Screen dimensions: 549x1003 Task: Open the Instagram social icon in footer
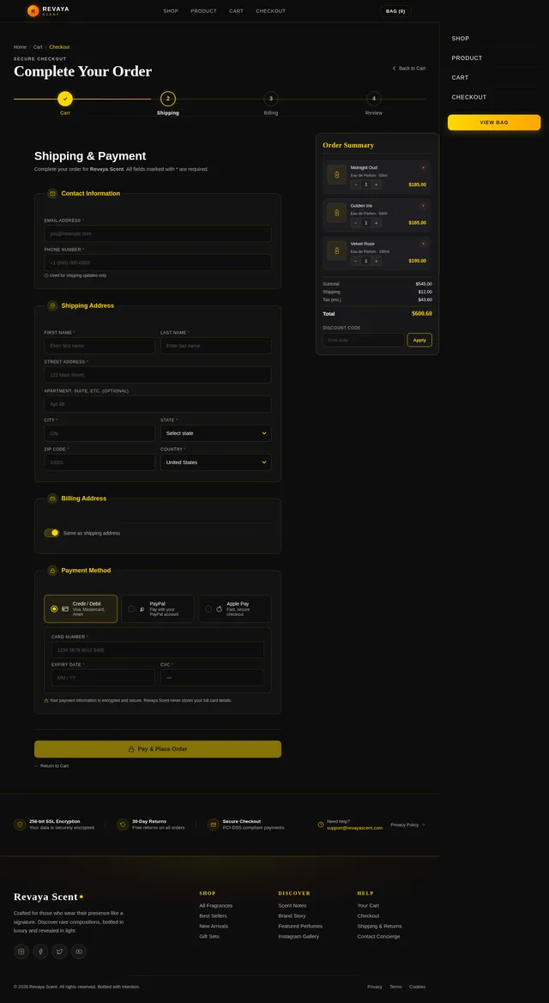[x=21, y=952]
